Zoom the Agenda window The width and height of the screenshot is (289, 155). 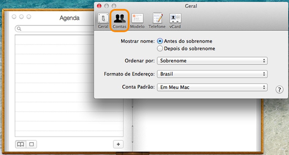point(29,17)
